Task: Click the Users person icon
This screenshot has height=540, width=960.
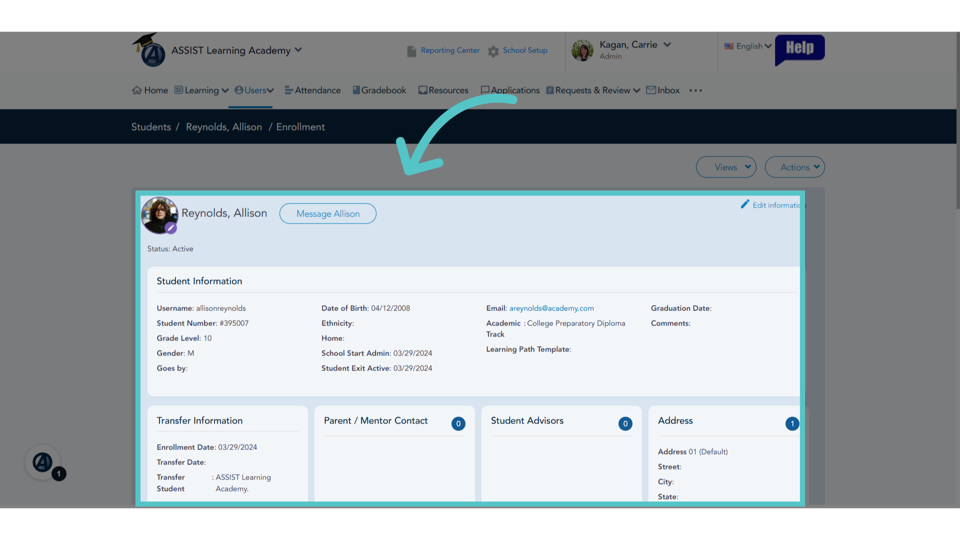Action: pyautogui.click(x=238, y=90)
